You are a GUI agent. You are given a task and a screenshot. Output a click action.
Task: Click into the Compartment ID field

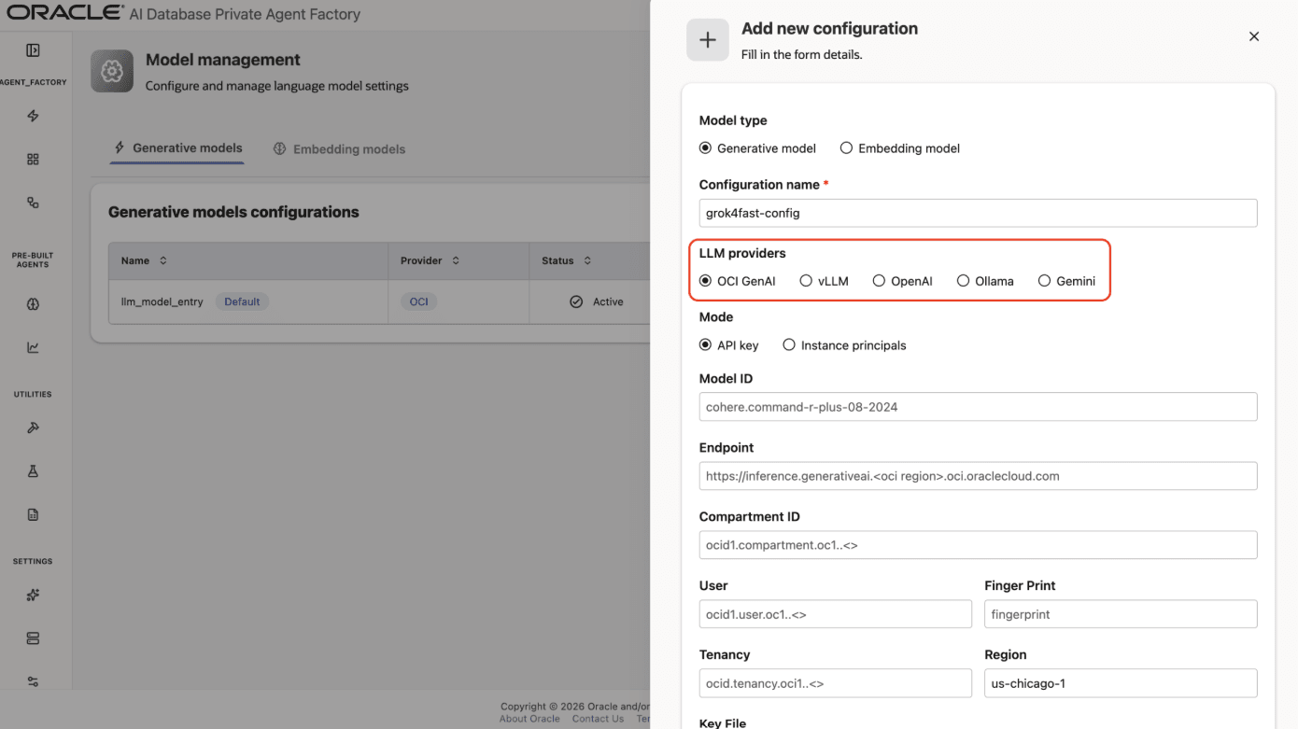[978, 545]
